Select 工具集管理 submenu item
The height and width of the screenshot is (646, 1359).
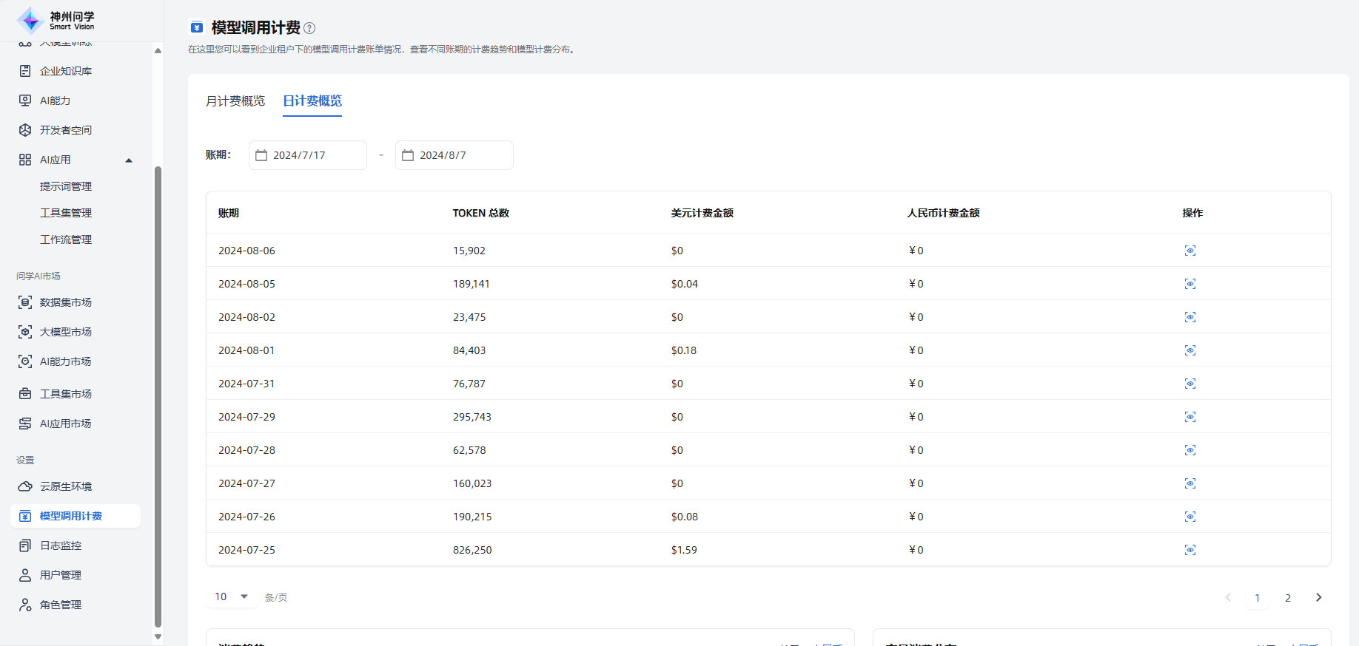tap(66, 213)
